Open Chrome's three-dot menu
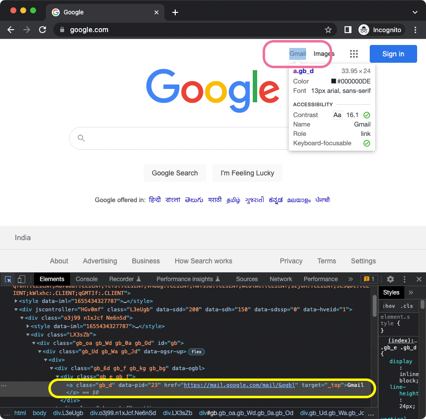The width and height of the screenshot is (426, 419). (x=415, y=30)
